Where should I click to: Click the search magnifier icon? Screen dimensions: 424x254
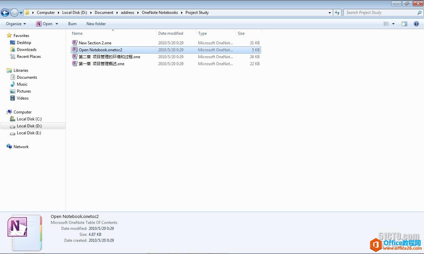419,12
